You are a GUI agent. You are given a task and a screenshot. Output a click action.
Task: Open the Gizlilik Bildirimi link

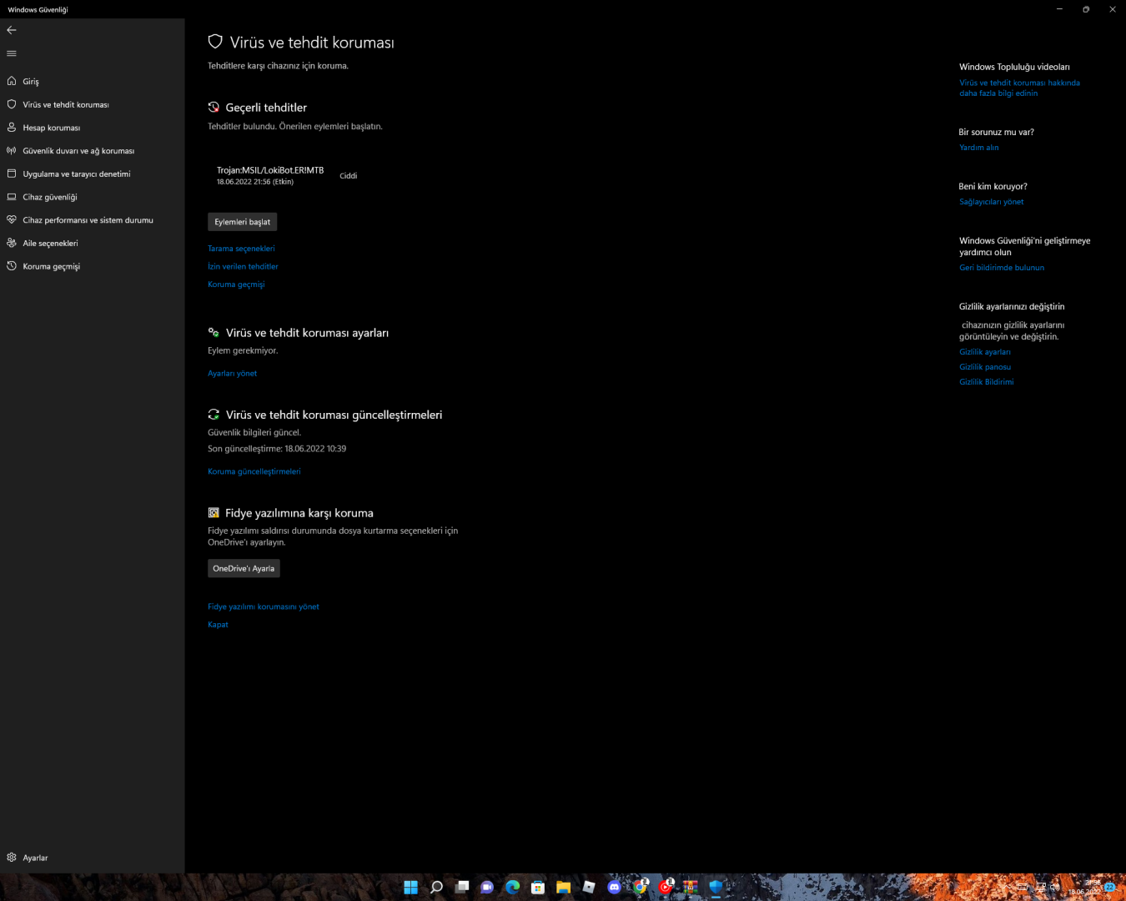[987, 382]
